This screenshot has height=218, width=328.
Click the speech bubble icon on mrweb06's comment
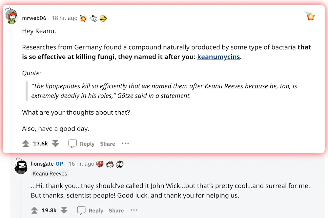(72, 144)
